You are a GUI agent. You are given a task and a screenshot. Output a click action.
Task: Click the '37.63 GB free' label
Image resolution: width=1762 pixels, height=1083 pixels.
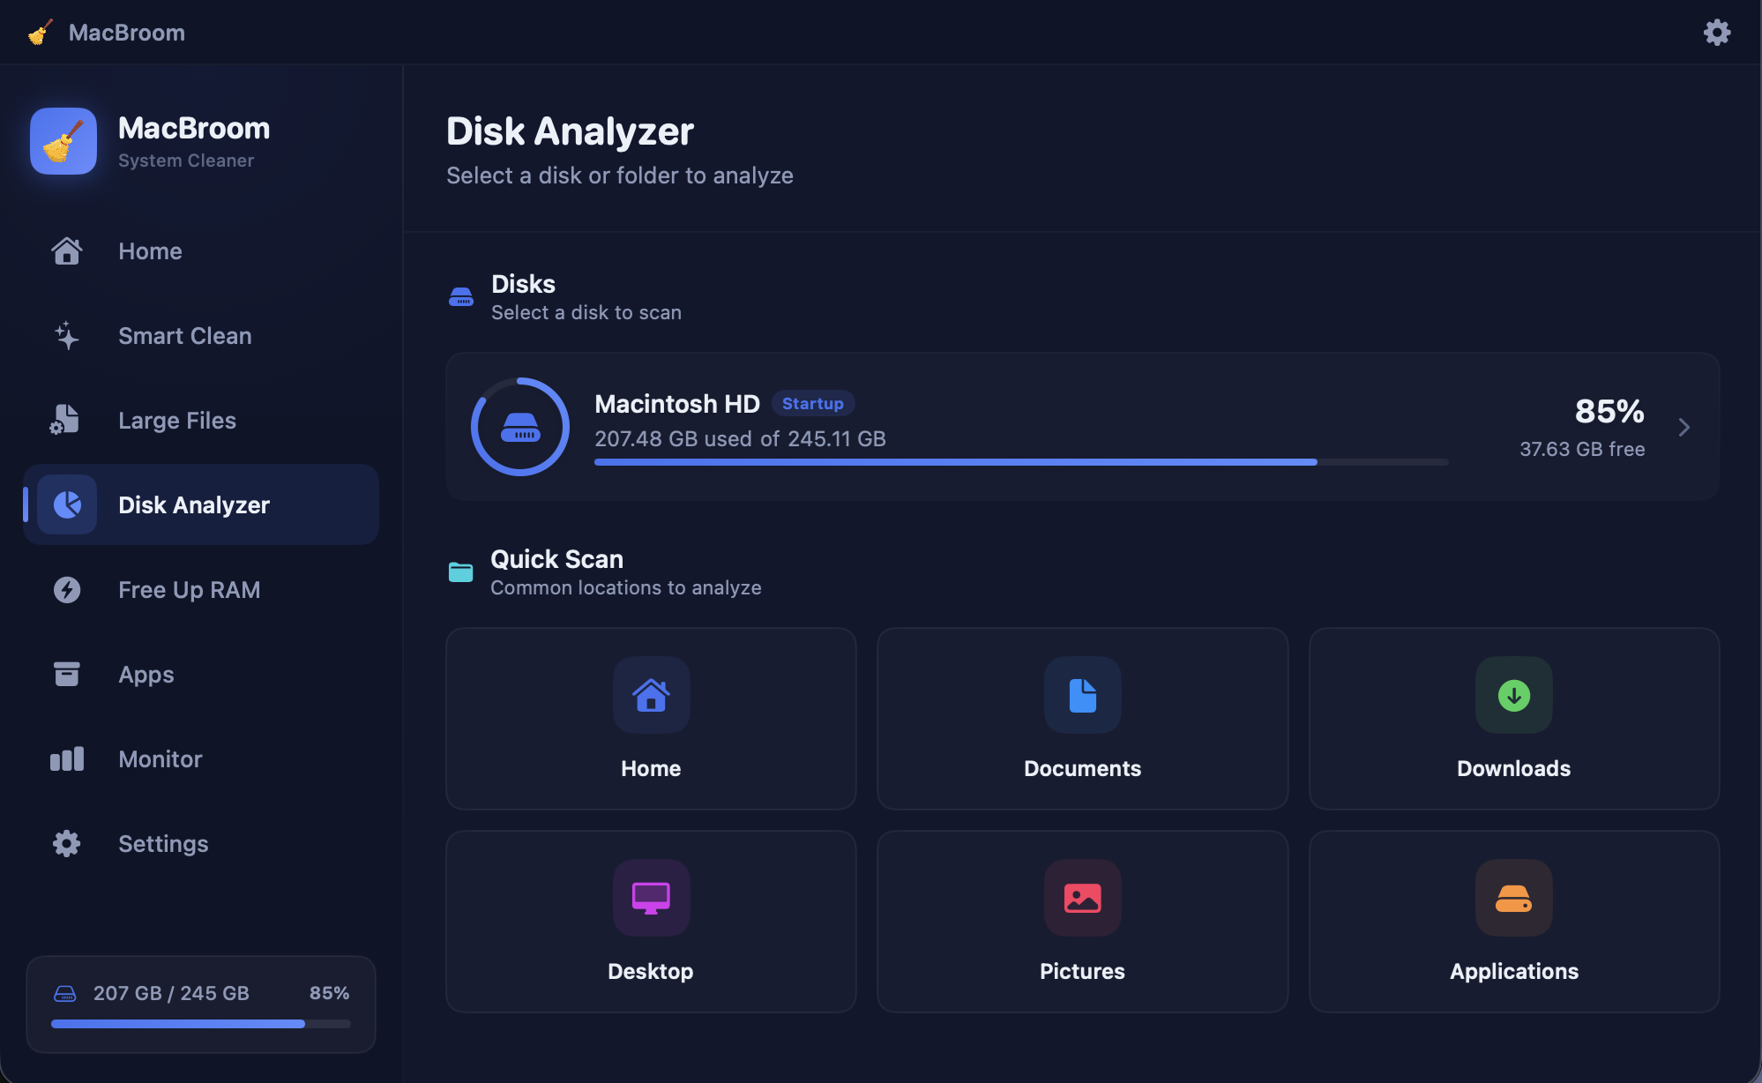(x=1582, y=449)
